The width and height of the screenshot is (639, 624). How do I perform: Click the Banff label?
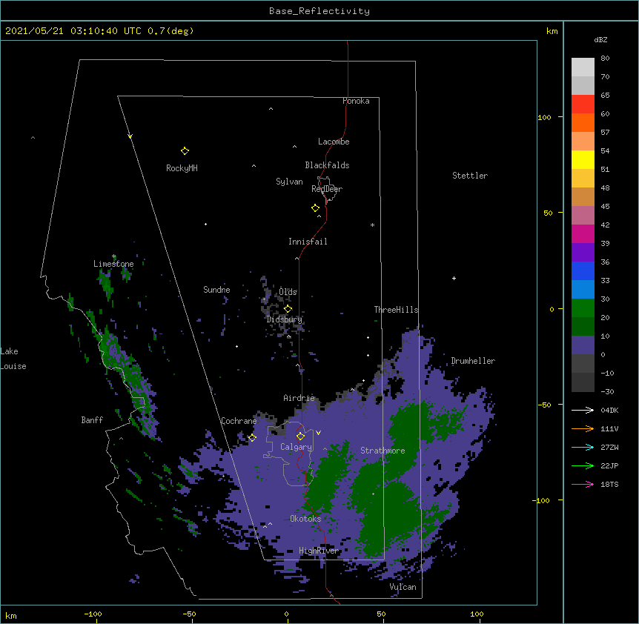pyautogui.click(x=92, y=420)
